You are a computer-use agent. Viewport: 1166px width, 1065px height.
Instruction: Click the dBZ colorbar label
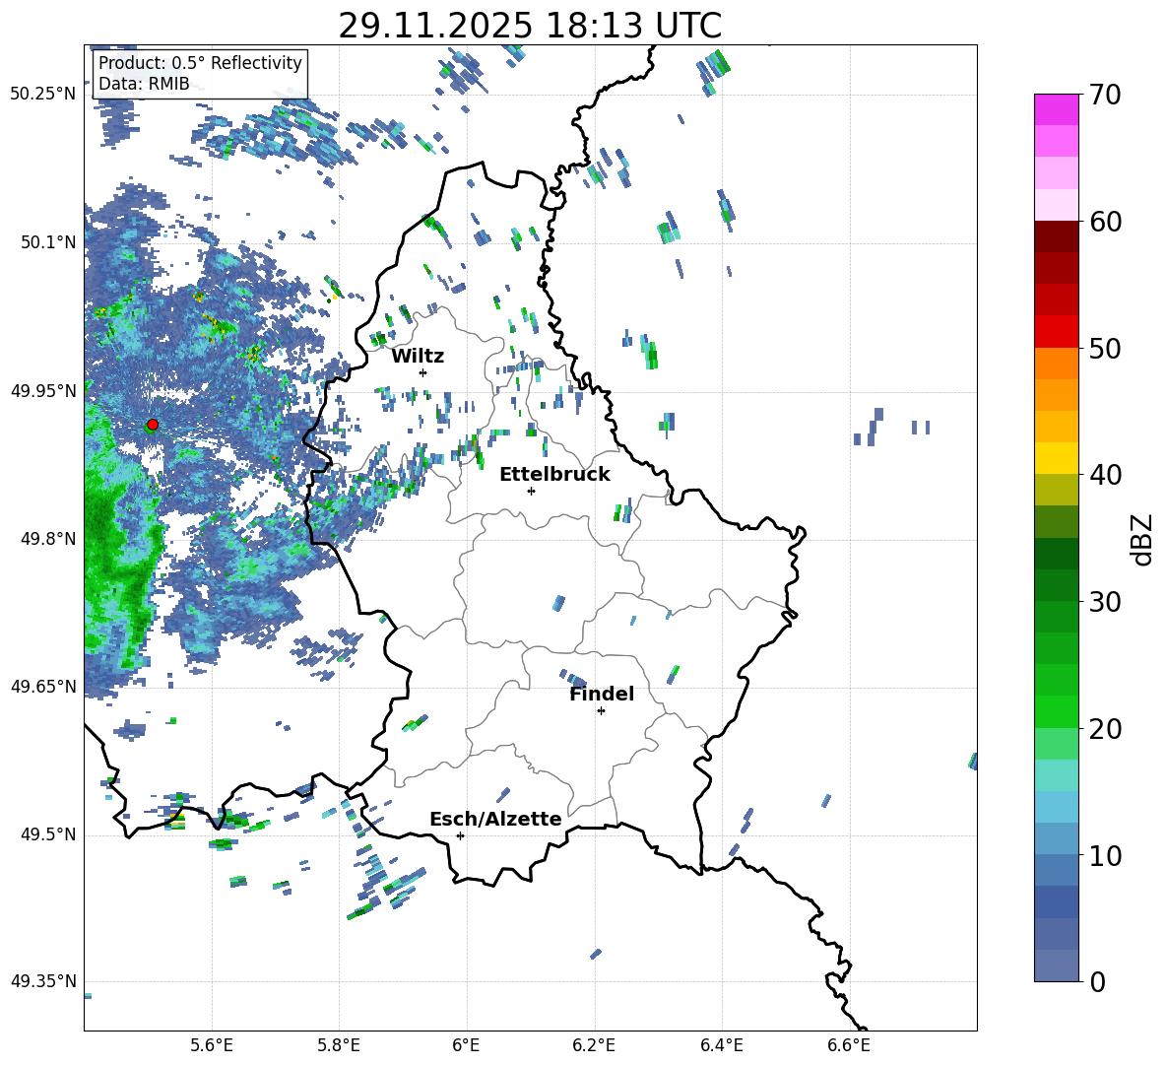(1143, 539)
